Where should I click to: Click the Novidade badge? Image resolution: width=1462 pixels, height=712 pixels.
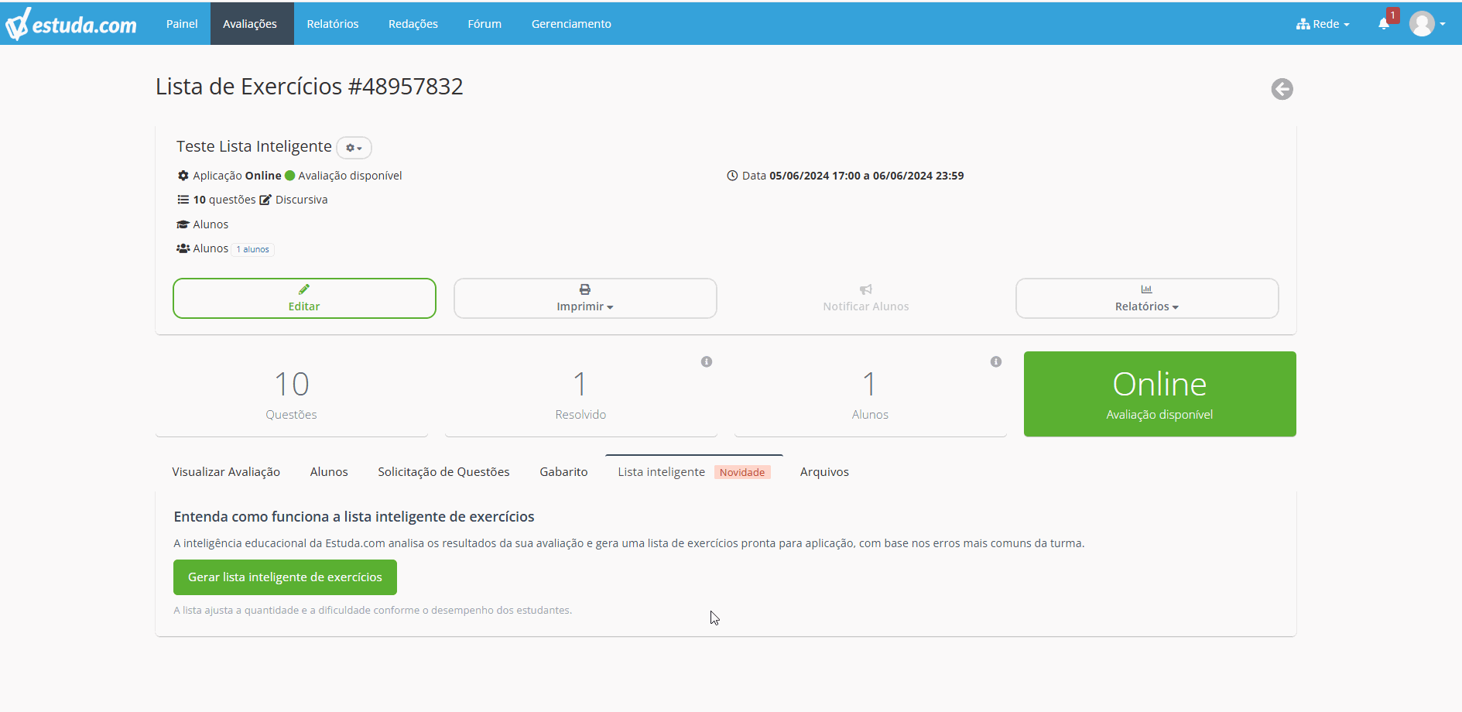(x=742, y=472)
